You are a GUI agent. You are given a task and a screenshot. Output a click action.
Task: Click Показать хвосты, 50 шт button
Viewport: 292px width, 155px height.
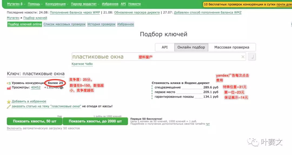[35, 121]
